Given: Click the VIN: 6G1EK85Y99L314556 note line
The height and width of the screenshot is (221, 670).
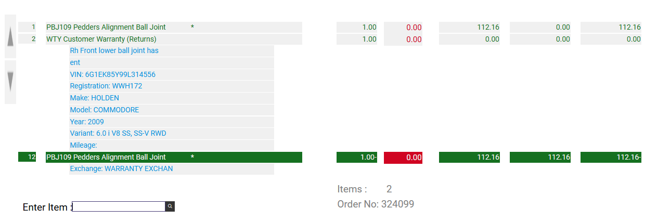Looking at the screenshot, I should [x=113, y=74].
